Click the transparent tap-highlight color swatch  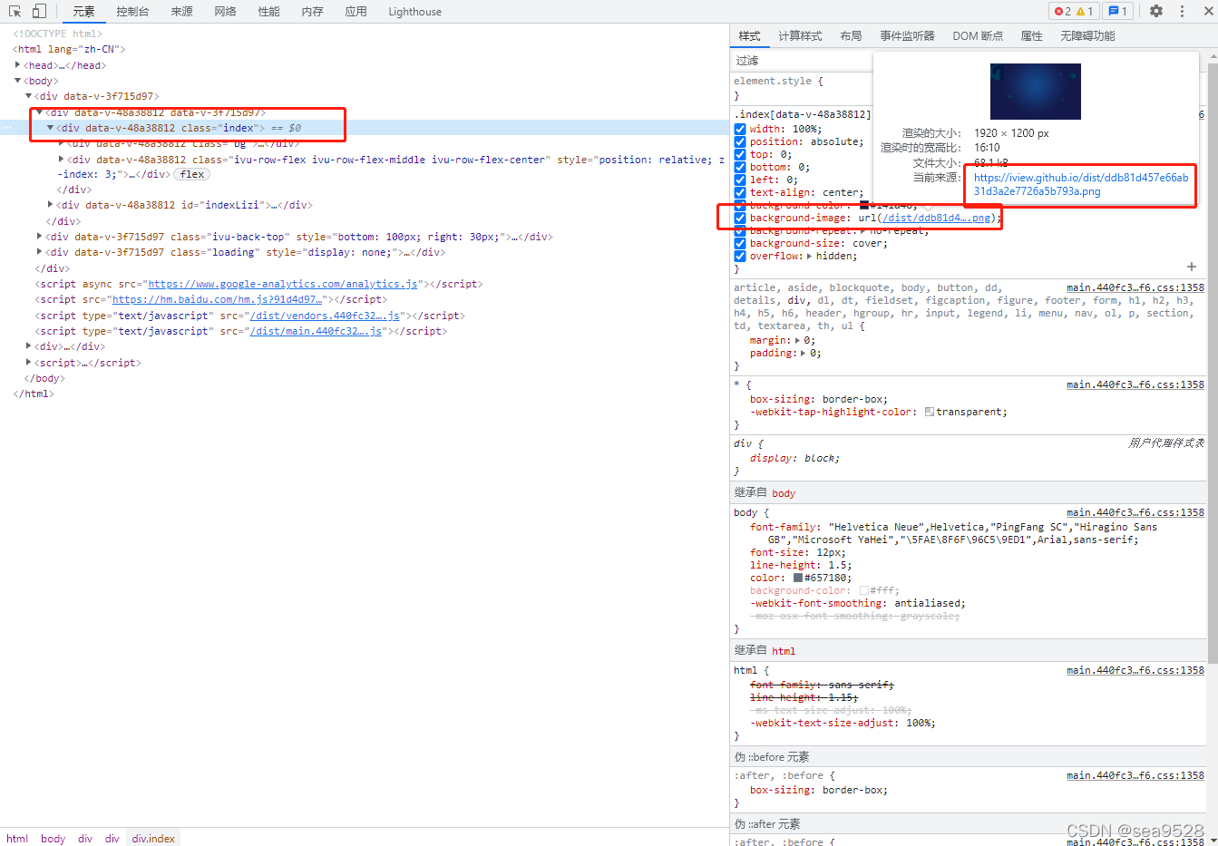pos(930,412)
